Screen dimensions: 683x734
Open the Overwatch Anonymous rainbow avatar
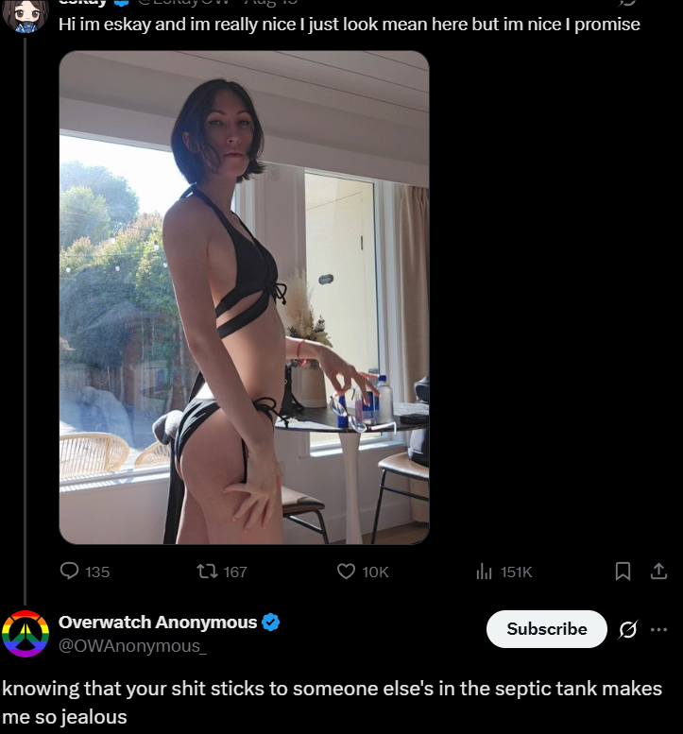[26, 633]
